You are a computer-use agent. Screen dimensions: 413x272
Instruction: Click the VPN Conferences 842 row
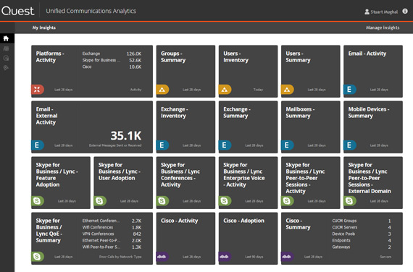[x=112, y=234]
